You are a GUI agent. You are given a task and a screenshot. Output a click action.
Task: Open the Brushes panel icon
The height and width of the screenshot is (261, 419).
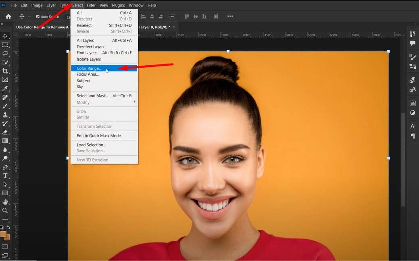click(x=413, y=66)
